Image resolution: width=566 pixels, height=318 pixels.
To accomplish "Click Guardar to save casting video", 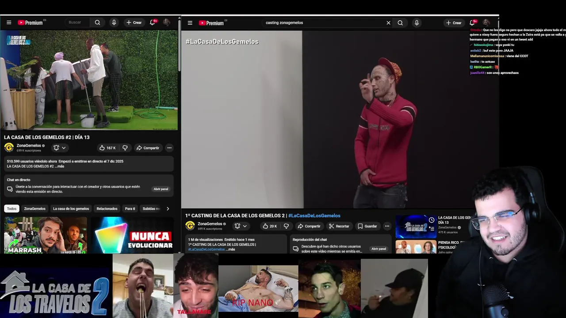I will [367, 226].
